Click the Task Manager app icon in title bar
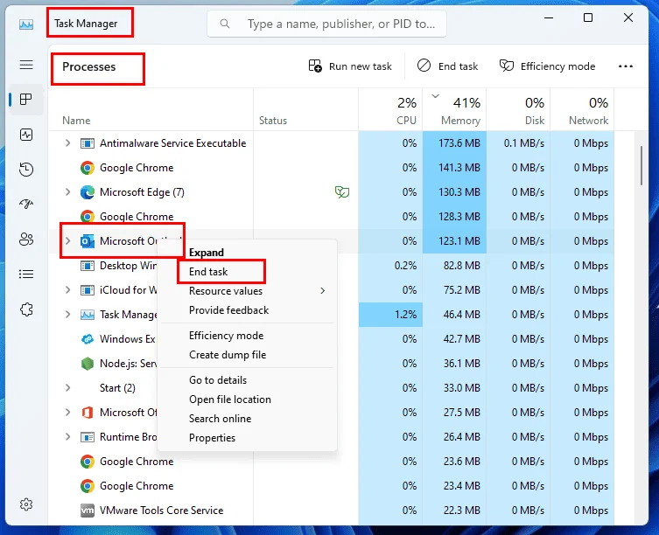Image resolution: width=659 pixels, height=535 pixels. [x=26, y=24]
